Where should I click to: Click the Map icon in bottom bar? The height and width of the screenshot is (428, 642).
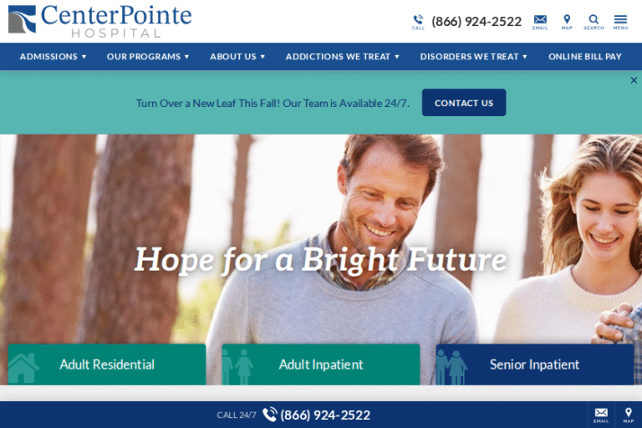click(629, 415)
